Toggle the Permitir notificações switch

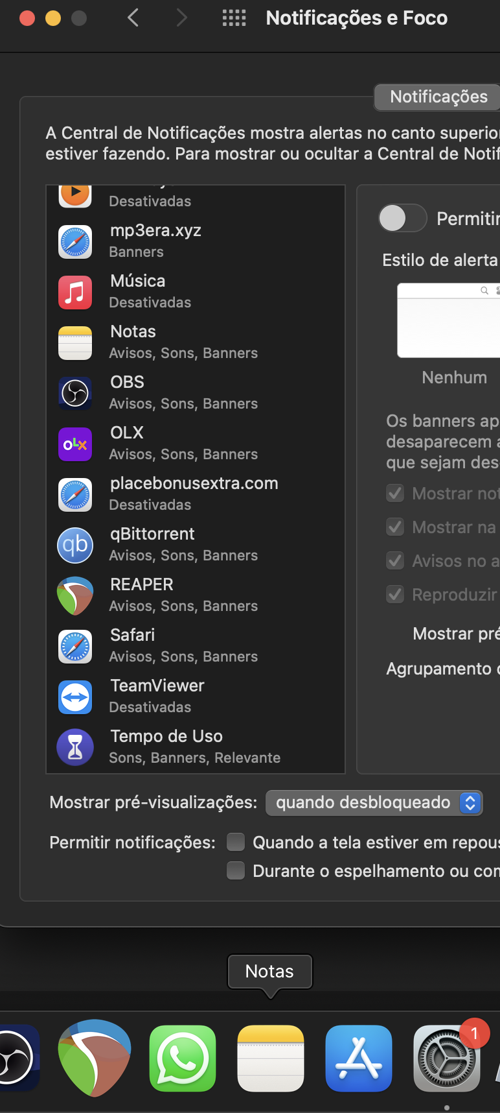[x=403, y=218]
